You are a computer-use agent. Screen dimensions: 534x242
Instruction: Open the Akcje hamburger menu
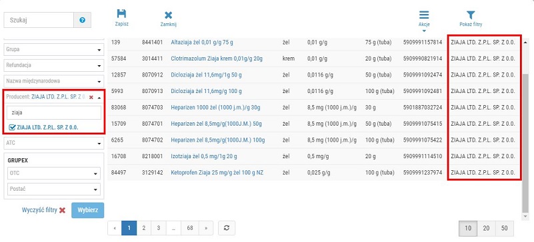point(424,15)
